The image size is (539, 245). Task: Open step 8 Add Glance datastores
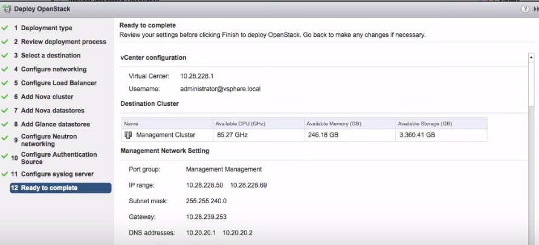tap(55, 125)
